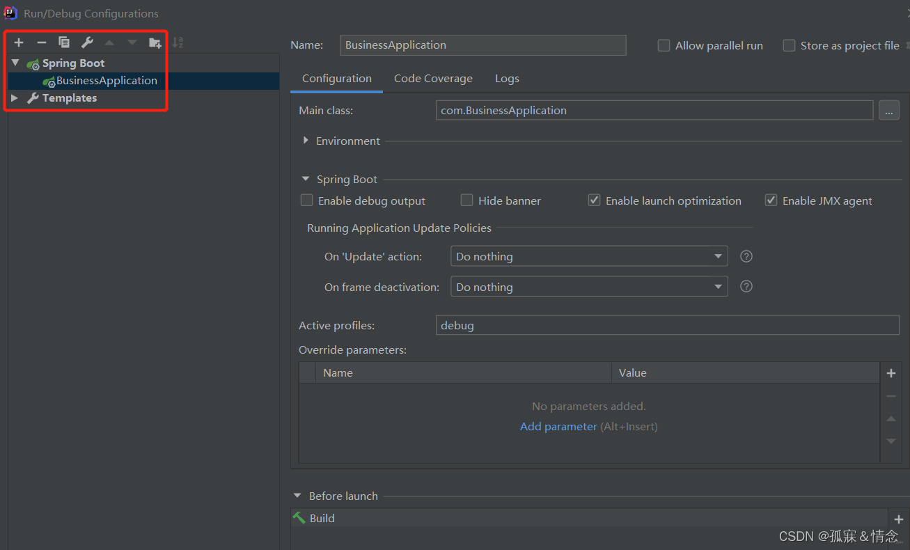Collapse Spring Boot tree node

(15, 63)
